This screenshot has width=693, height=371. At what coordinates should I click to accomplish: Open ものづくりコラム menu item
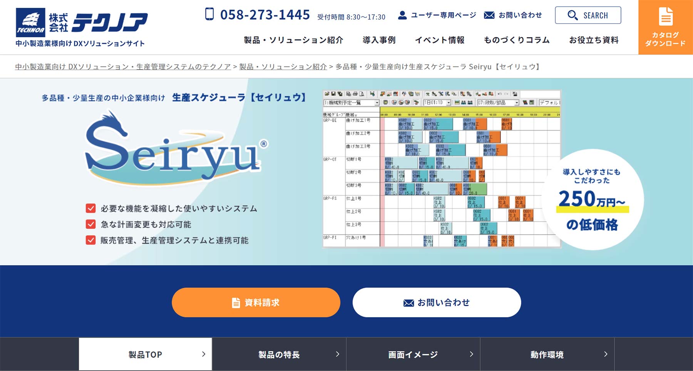tap(517, 40)
